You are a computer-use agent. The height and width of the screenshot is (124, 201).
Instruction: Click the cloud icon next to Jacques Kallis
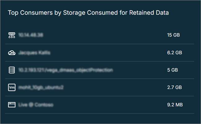[11, 53]
